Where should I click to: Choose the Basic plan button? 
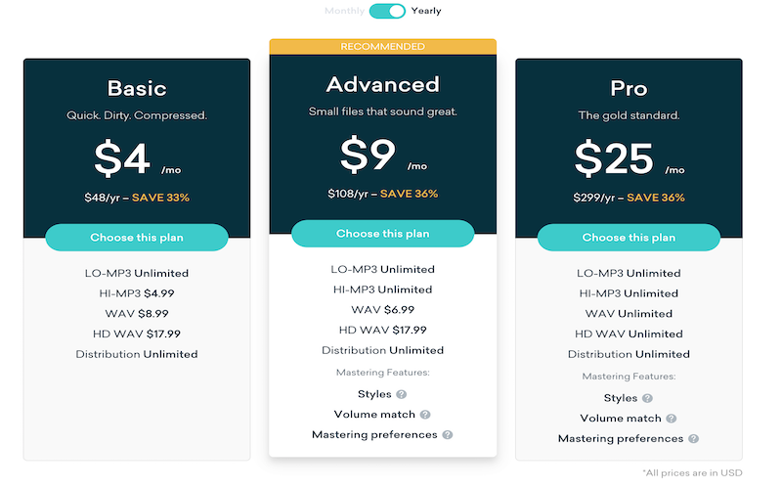tap(137, 237)
